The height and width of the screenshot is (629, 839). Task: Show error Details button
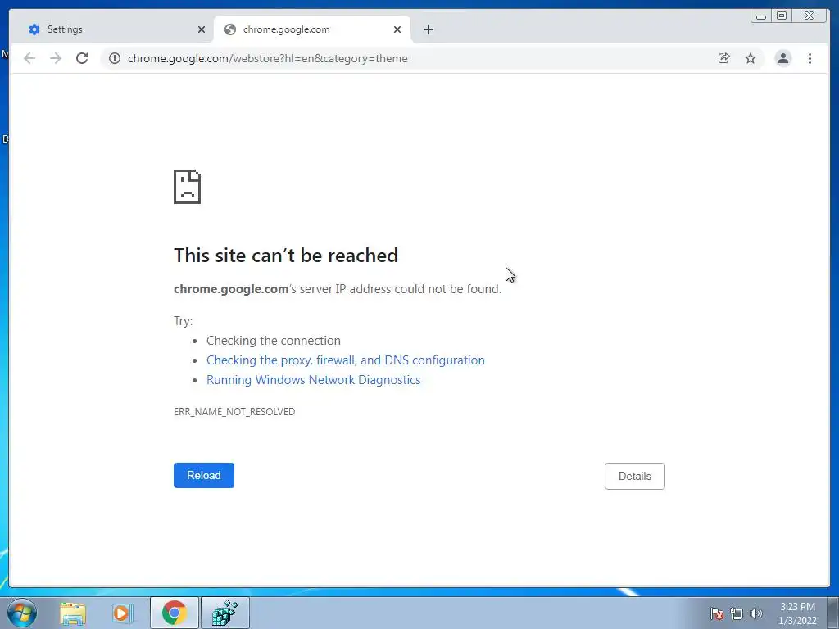pyautogui.click(x=635, y=476)
